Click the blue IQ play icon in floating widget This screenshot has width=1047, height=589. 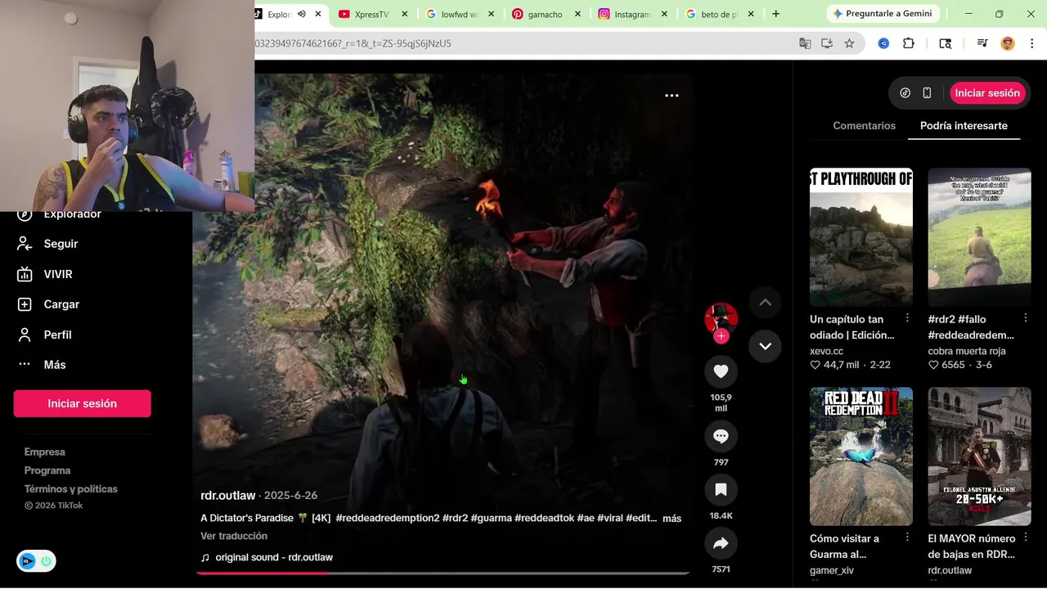tap(27, 561)
